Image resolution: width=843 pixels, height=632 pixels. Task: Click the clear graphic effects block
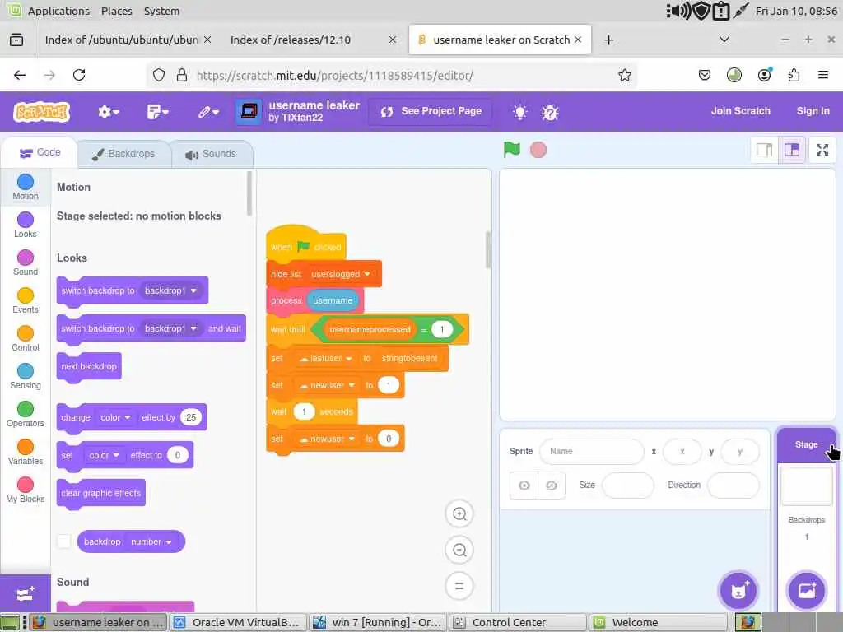pyautogui.click(x=100, y=494)
